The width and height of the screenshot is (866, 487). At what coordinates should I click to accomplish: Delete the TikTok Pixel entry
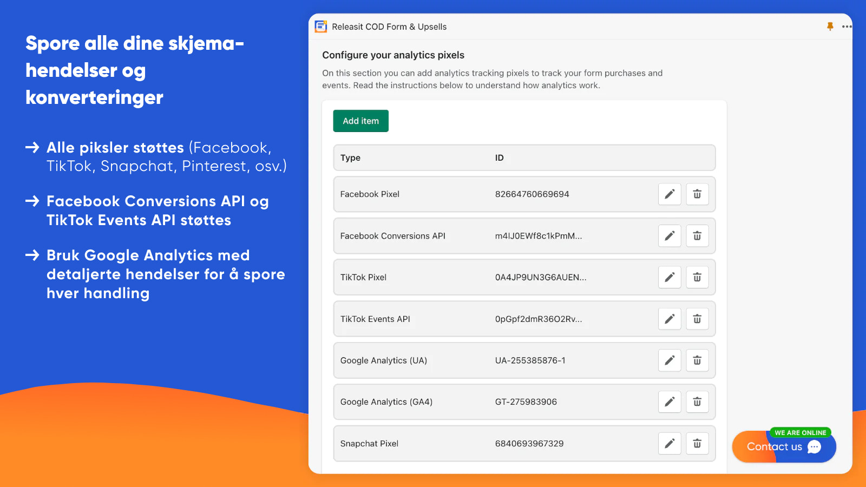697,277
